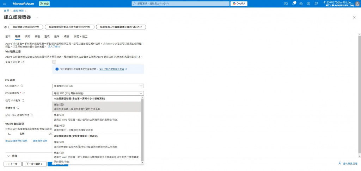
Task: Click the account avatar picture
Action: [357, 4]
